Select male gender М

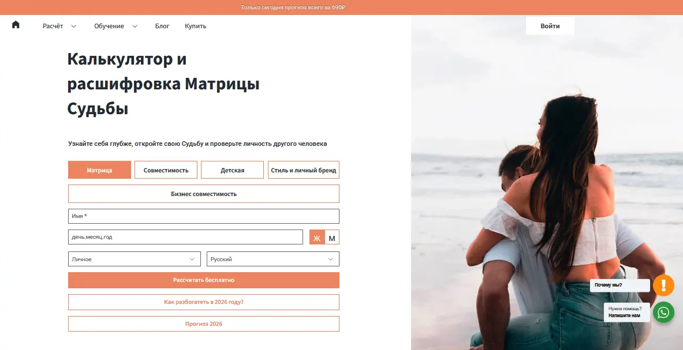332,238
